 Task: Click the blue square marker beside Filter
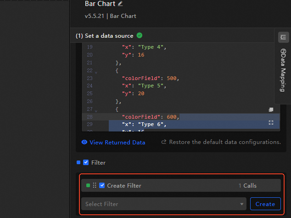[78, 162]
